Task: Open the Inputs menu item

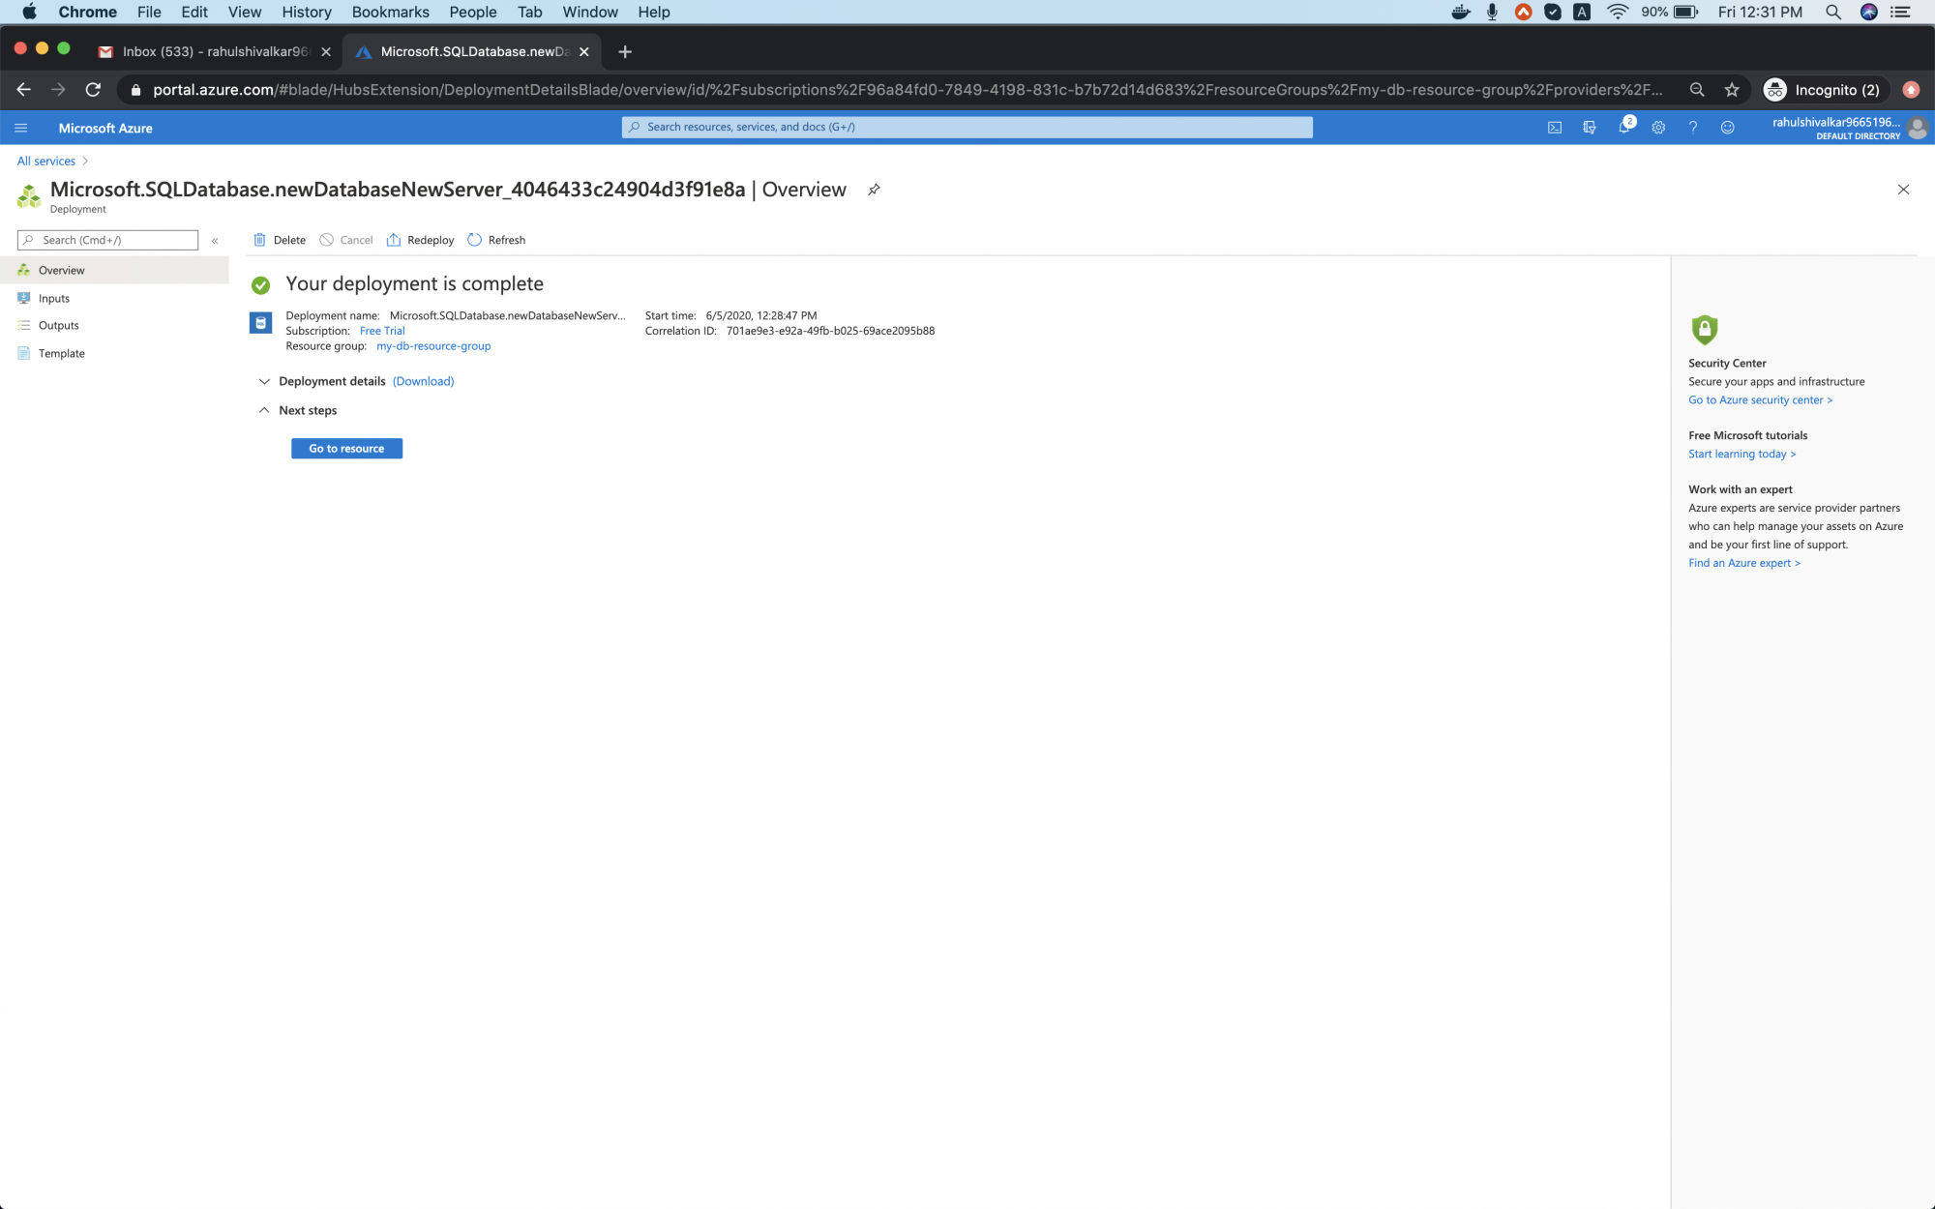Action: (x=54, y=298)
